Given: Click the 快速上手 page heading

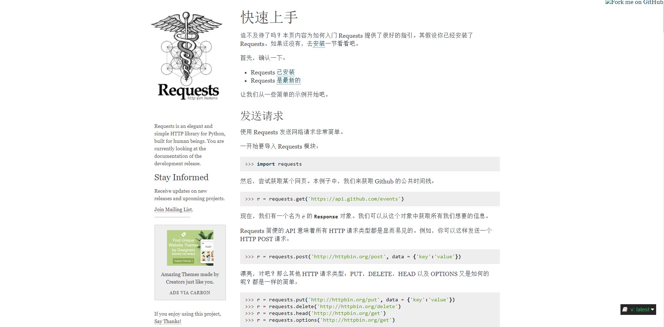Looking at the screenshot, I should (x=269, y=17).
